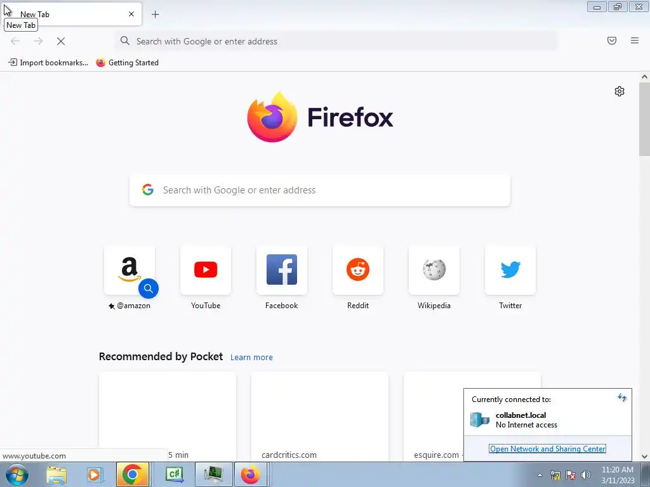
Task: Close the New Tab tab
Action: [131, 14]
